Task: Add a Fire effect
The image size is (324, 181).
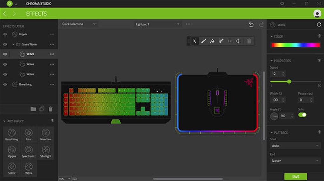Action: 29,135
